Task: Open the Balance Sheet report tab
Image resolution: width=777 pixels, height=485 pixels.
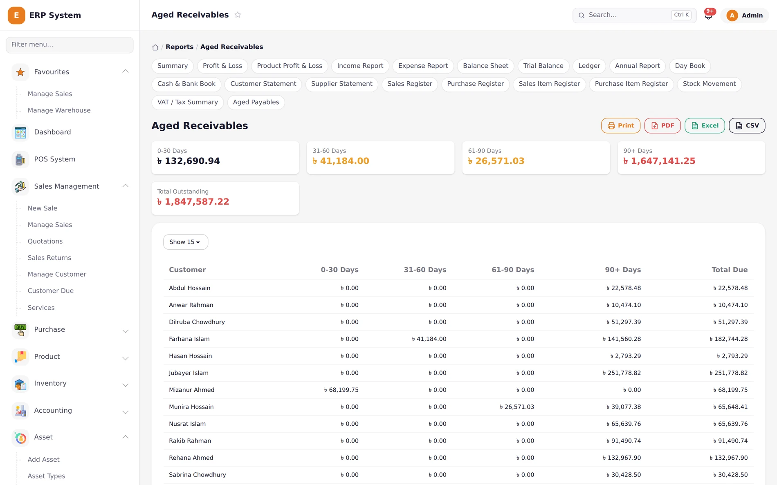Action: [x=485, y=66]
